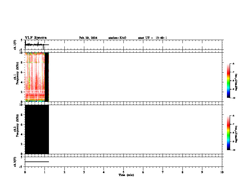This screenshot has height=193, width=250.
Task: Click the black ch.2 spectrogram data block
Action: click(x=37, y=129)
